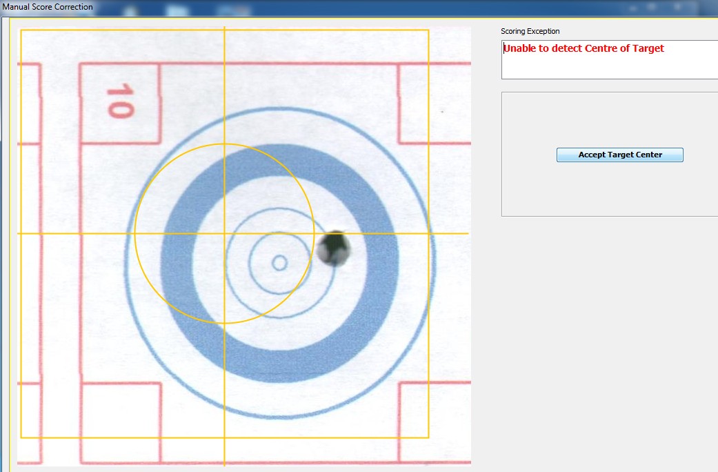718x472 pixels.
Task: Click the Accept Target Center button
Action: (619, 155)
